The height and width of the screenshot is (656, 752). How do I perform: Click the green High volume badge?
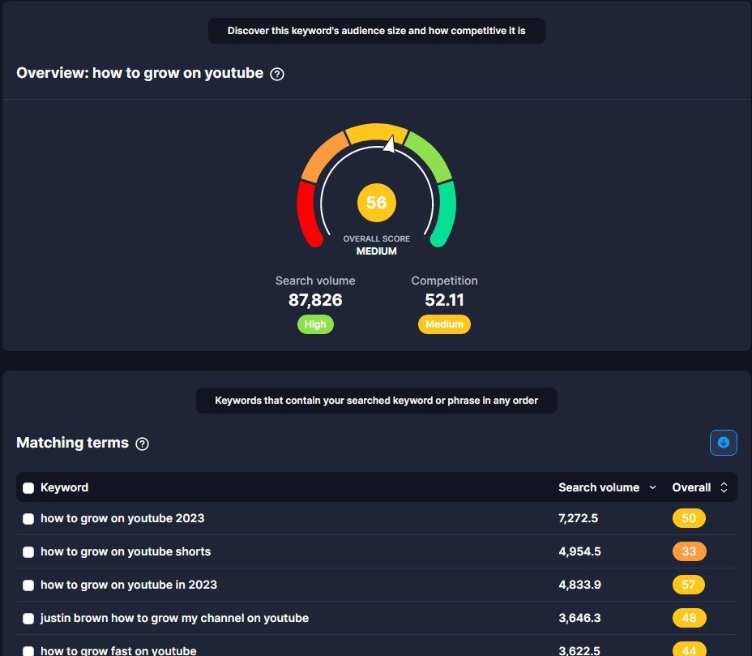coord(315,324)
